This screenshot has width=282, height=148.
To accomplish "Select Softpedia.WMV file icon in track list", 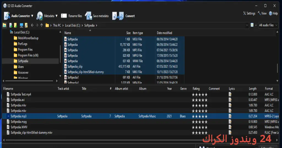I will (x=8, y=127).
